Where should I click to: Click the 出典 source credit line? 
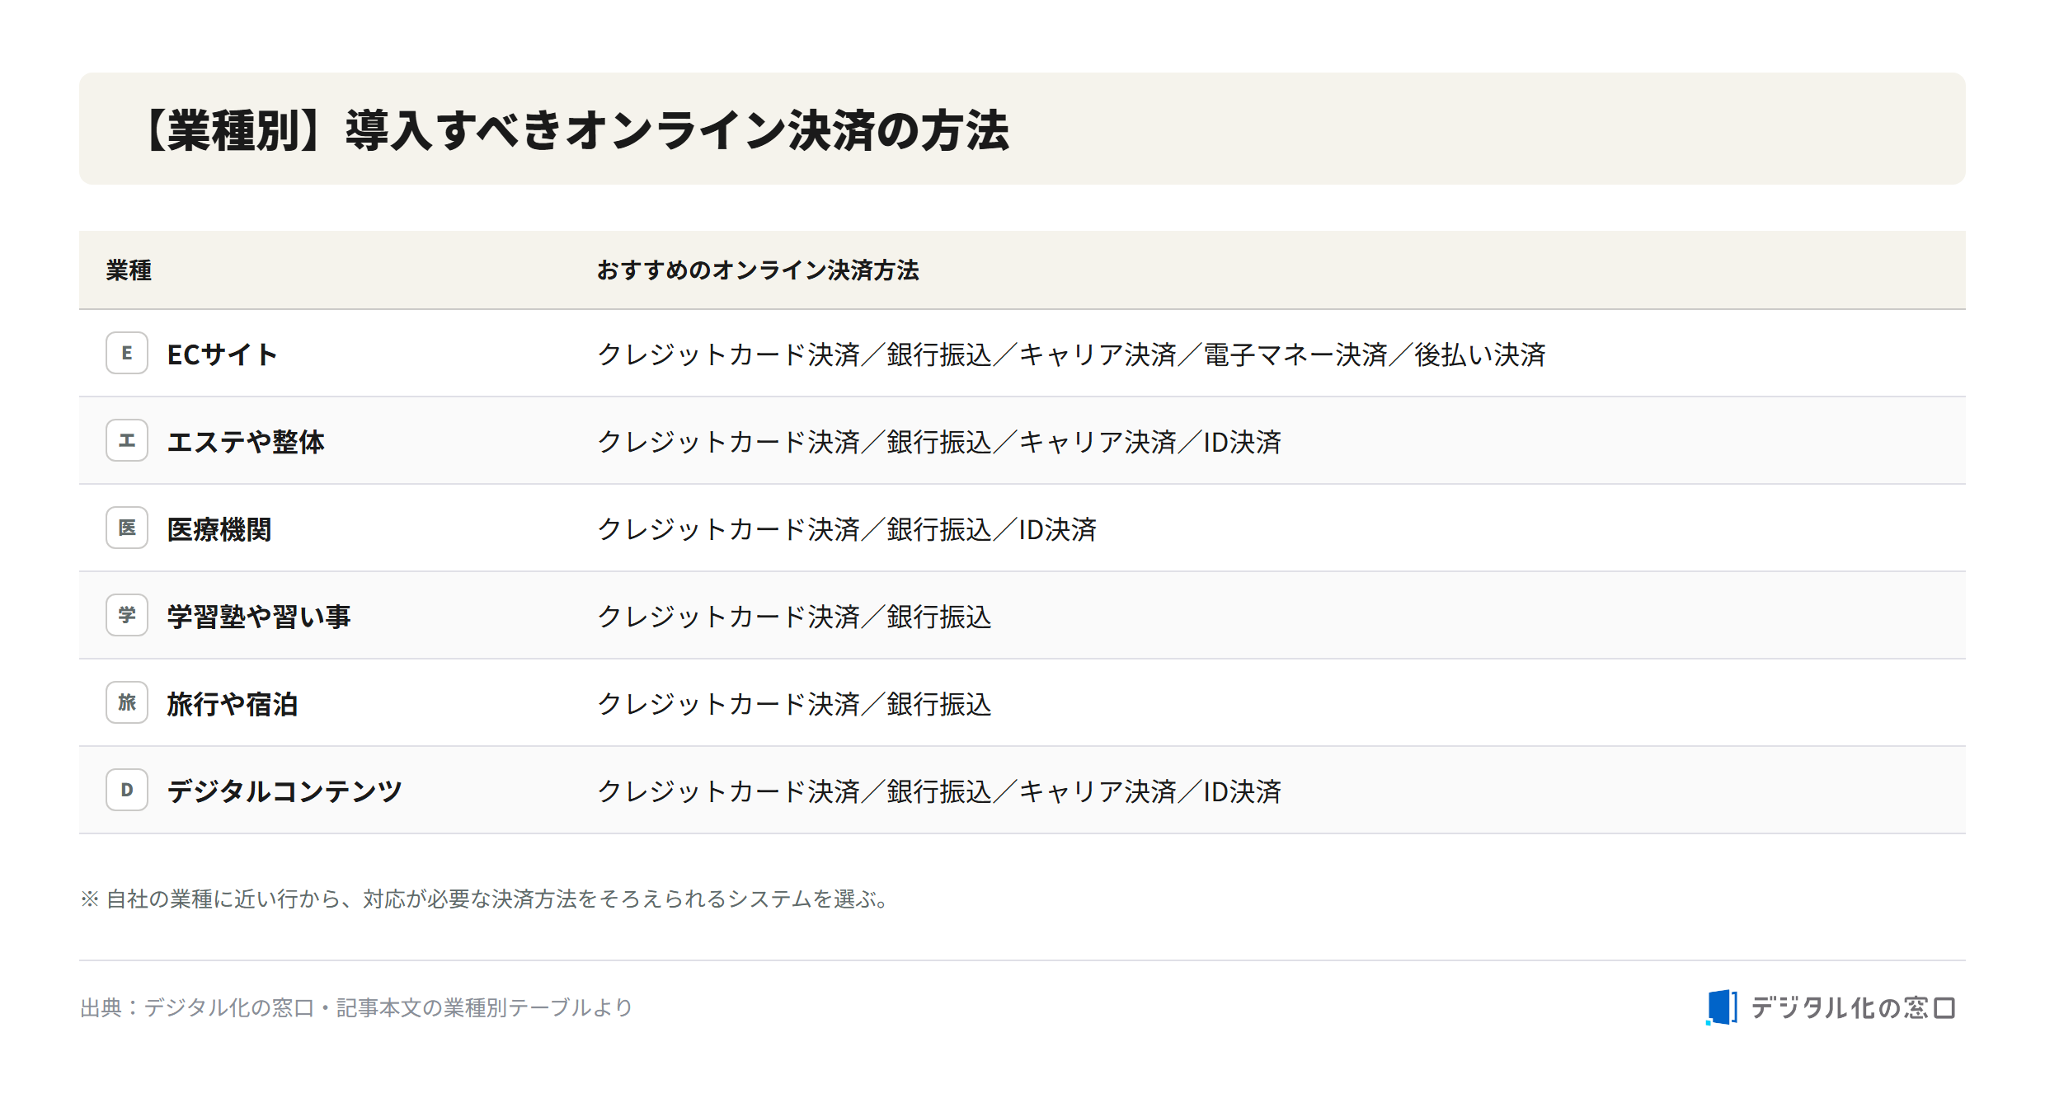pos(356,1007)
